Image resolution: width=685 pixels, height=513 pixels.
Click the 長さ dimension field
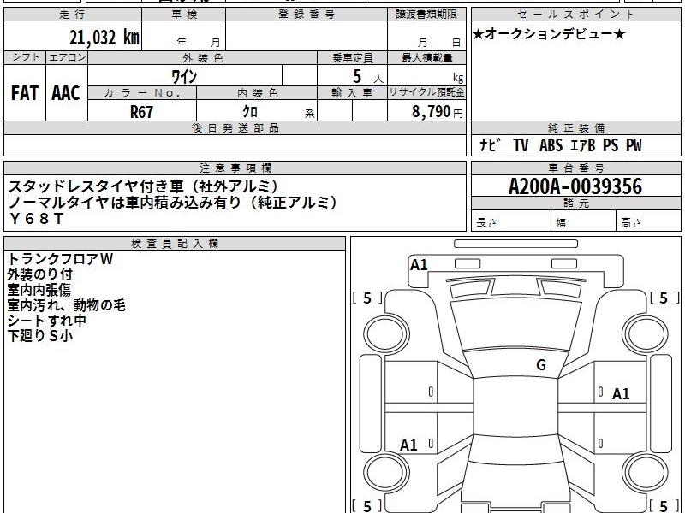(511, 221)
